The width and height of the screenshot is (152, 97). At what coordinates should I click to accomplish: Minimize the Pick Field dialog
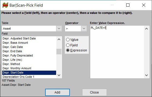(112, 5)
